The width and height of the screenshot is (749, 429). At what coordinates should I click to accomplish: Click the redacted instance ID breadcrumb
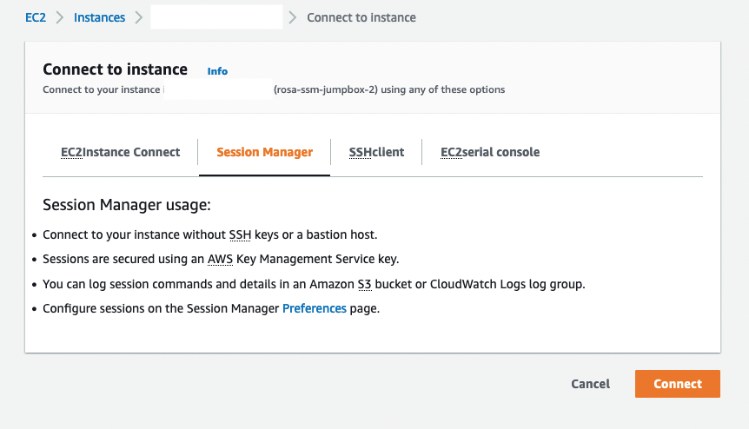[x=216, y=17]
